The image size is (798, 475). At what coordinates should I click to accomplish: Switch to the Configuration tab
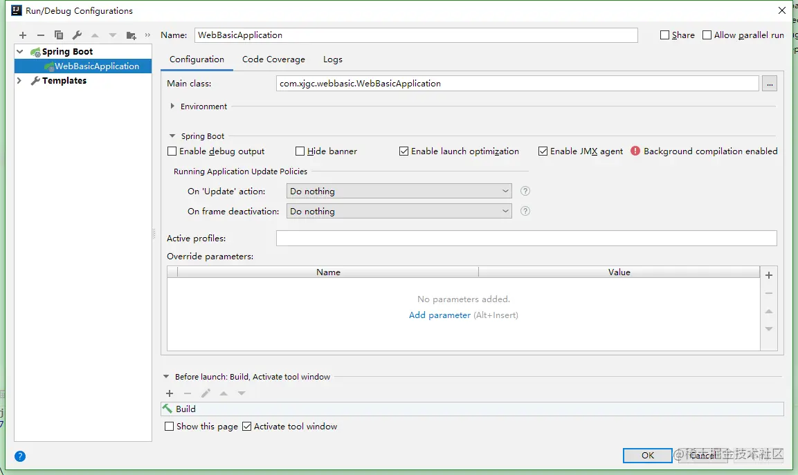pos(197,59)
